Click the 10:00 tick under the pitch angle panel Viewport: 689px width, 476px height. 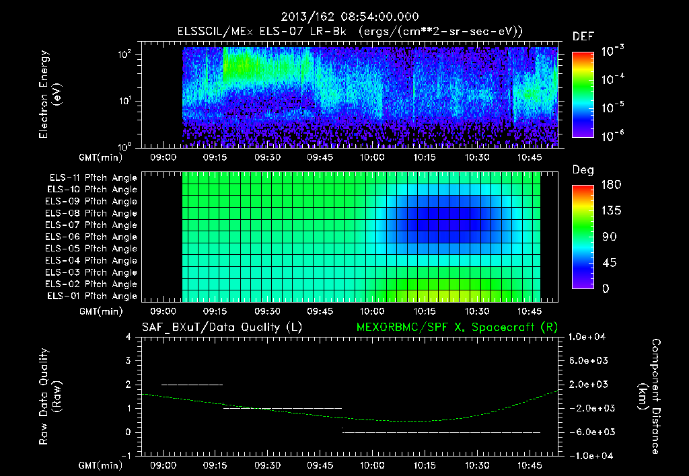tap(372, 312)
